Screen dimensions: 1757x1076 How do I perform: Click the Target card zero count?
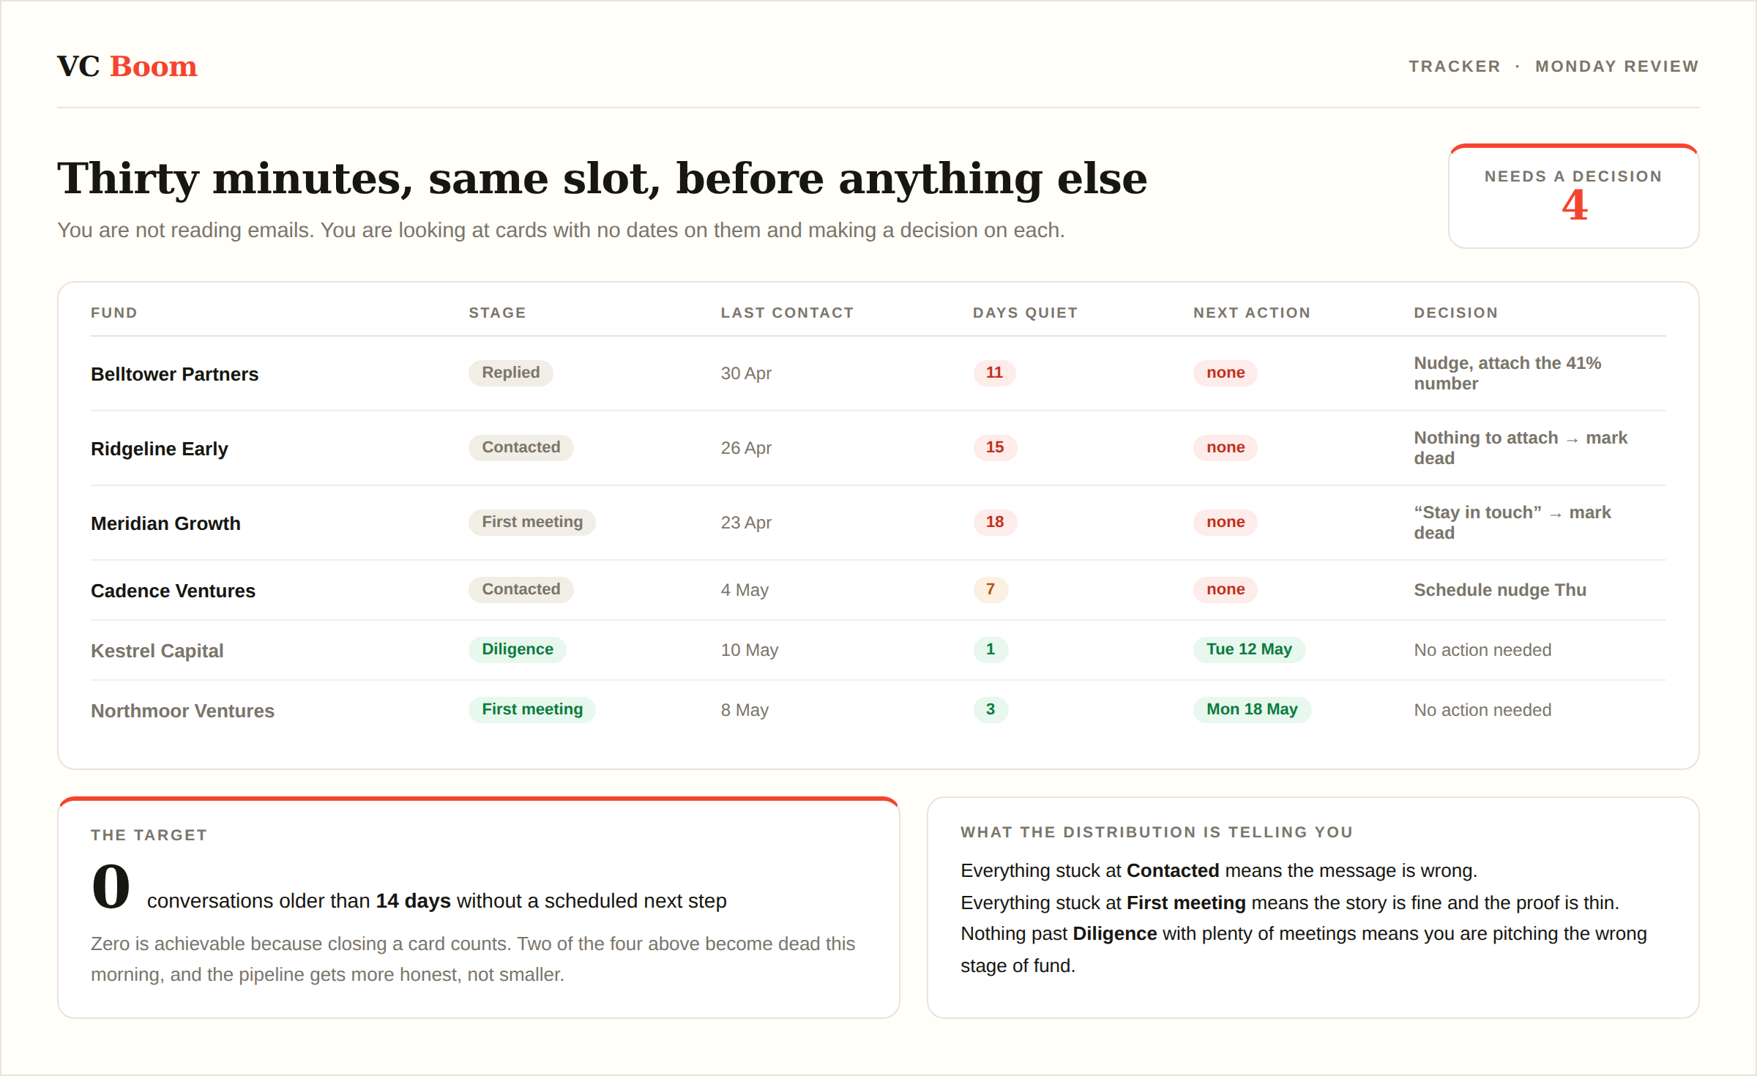(111, 886)
